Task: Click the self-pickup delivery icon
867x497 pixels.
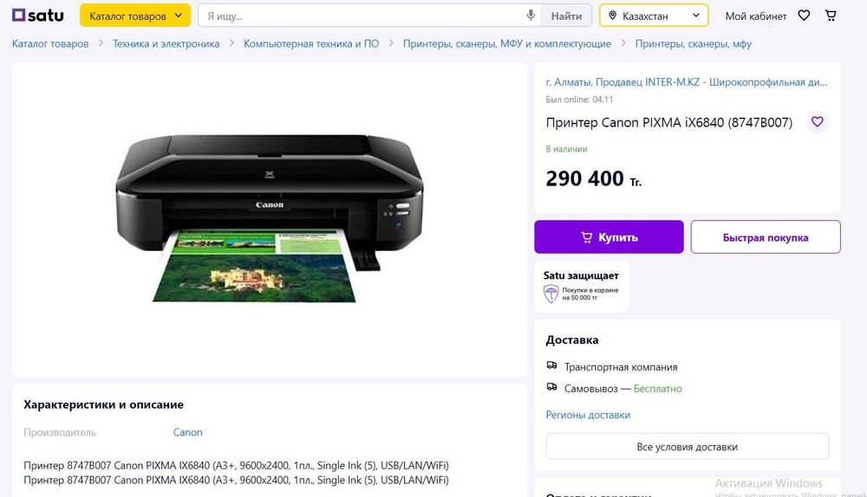Action: 551,387
